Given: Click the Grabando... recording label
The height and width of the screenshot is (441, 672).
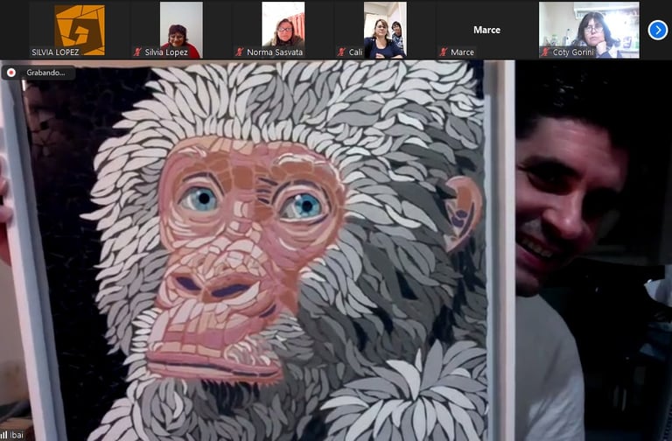Looking at the screenshot, I should tap(45, 73).
